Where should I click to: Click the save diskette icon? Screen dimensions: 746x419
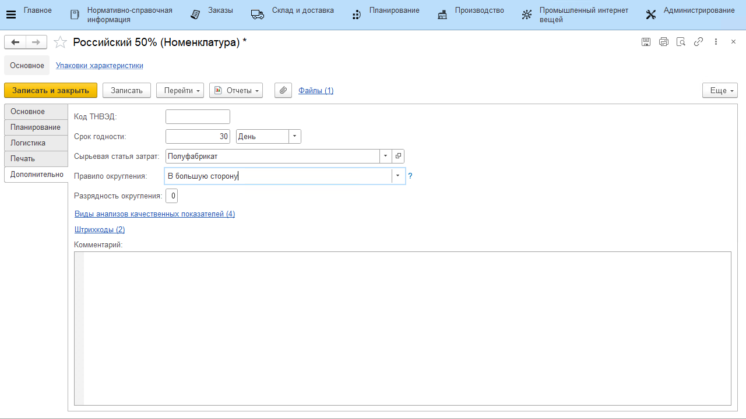pos(646,42)
